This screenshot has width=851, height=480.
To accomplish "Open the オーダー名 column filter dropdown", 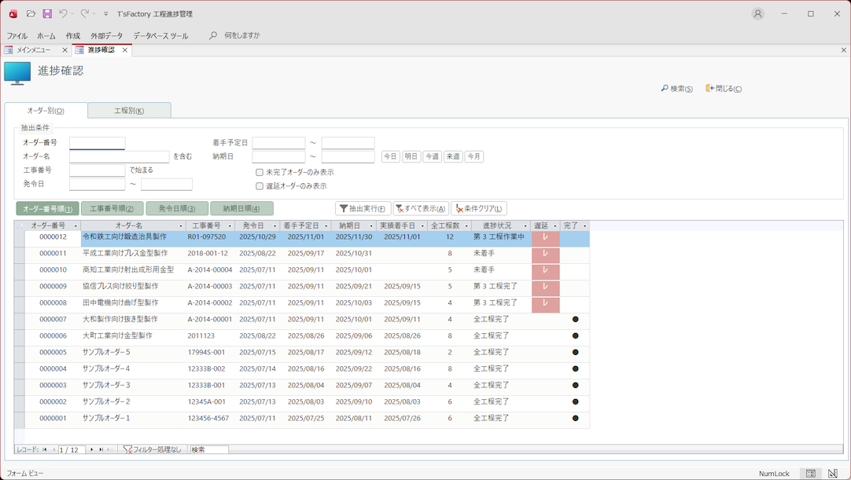I will click(x=181, y=226).
